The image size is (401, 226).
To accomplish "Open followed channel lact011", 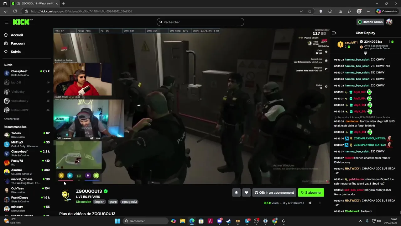I will tap(27, 82).
